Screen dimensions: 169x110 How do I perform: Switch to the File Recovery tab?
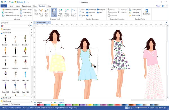15,104
